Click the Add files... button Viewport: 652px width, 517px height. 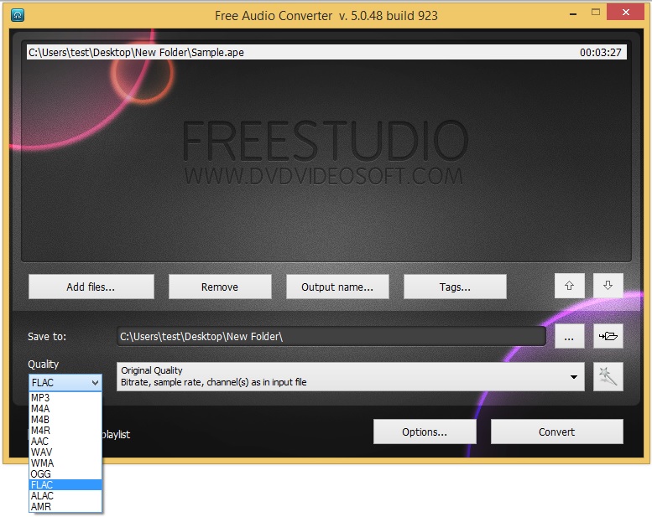pos(91,287)
